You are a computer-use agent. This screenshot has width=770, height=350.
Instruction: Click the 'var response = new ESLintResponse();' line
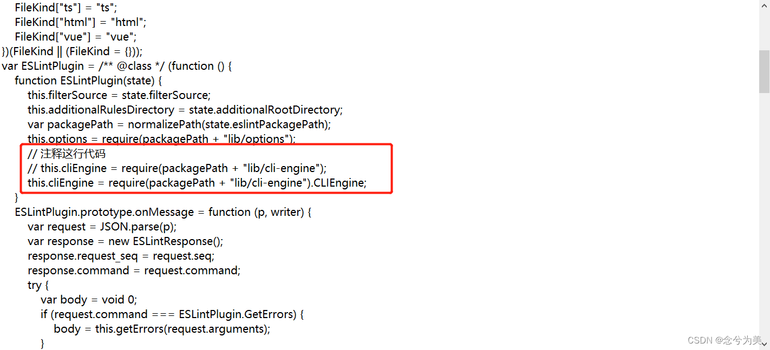(126, 241)
